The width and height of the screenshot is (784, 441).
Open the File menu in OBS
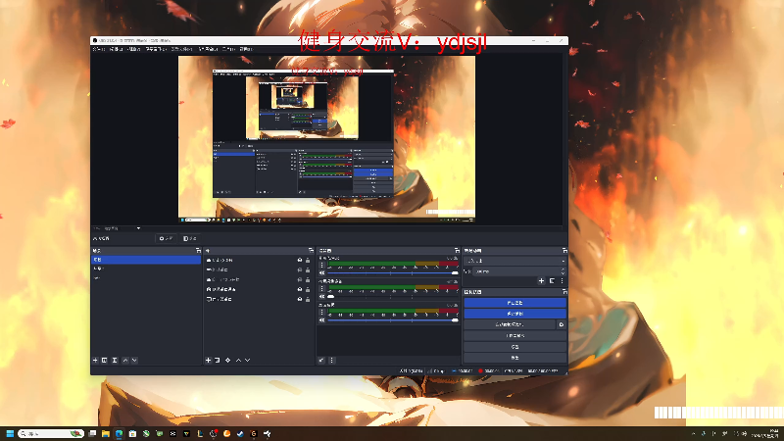pos(99,49)
